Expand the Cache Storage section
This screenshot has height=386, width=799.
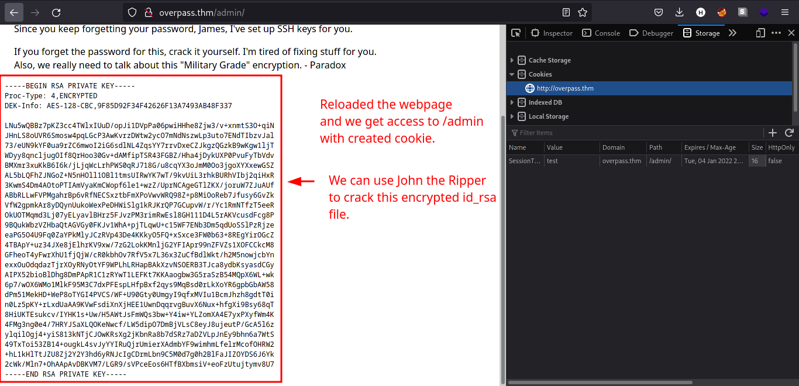click(x=512, y=60)
